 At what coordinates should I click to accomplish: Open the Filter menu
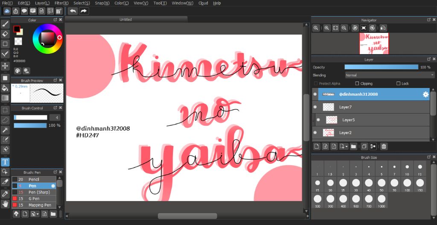tap(61, 3)
